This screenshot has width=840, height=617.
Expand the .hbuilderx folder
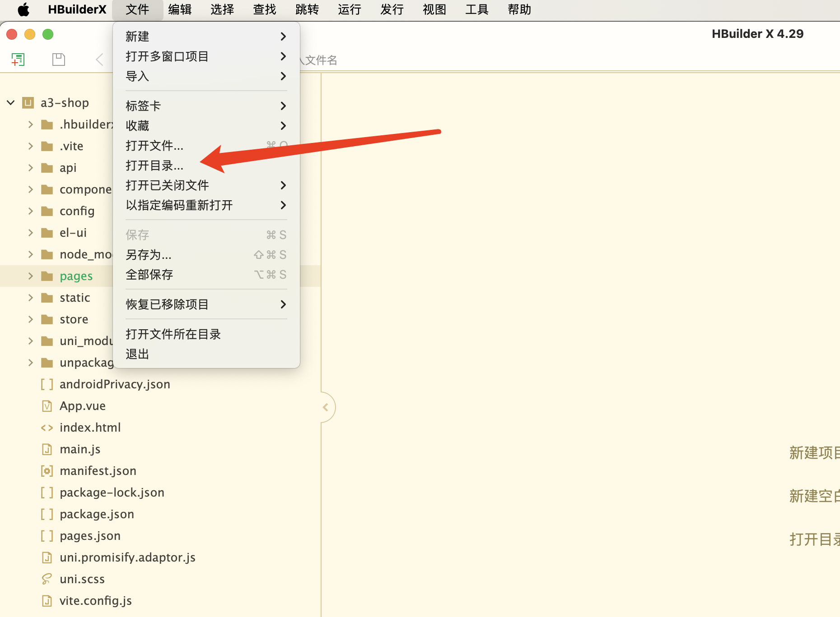(31, 124)
